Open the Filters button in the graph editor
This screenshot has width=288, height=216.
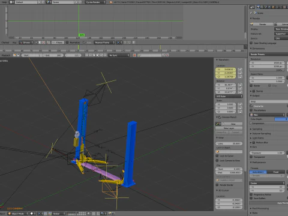pyautogui.click(x=58, y=43)
